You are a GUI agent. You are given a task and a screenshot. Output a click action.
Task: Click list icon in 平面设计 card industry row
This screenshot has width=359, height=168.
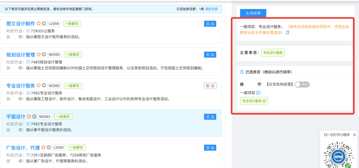28,124
